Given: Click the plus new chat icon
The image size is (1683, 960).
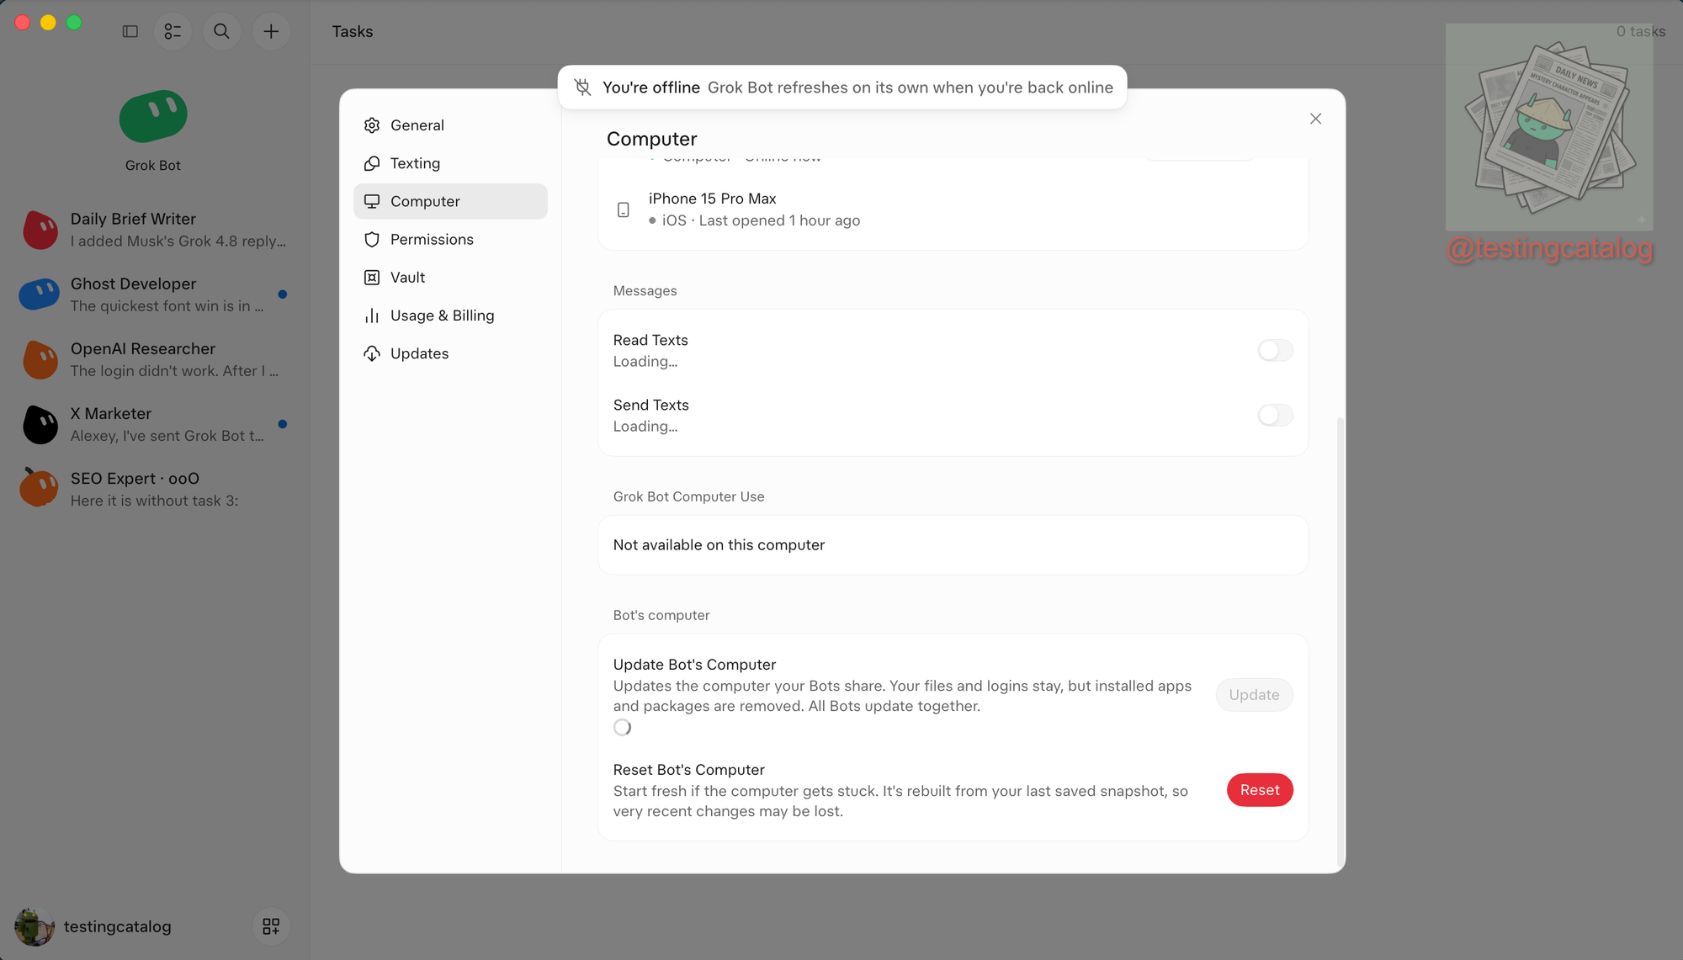Looking at the screenshot, I should click(271, 31).
